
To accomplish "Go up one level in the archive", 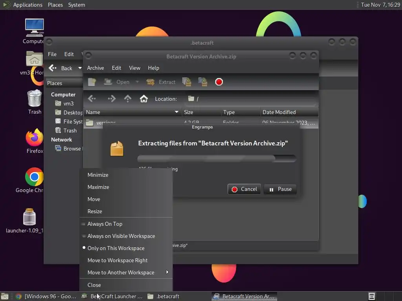I will click(128, 98).
